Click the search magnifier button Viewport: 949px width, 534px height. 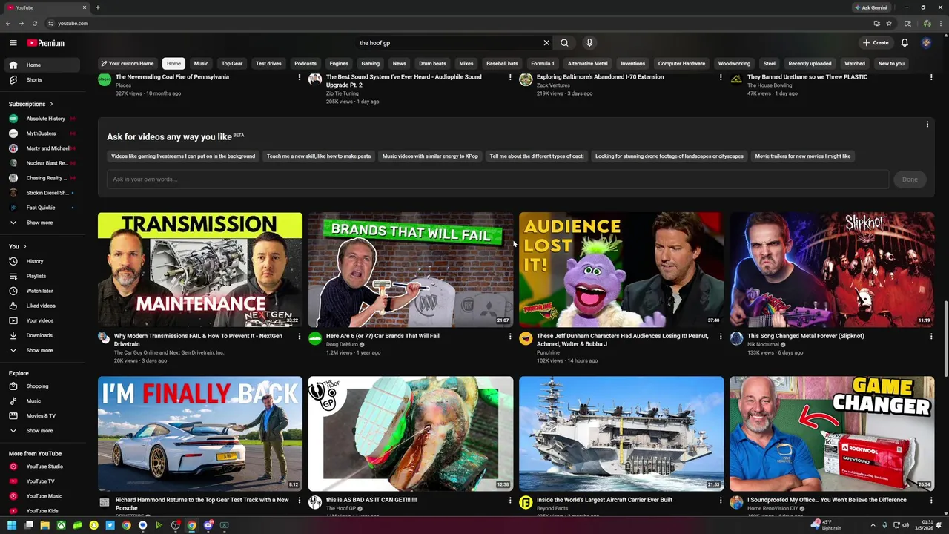click(564, 43)
